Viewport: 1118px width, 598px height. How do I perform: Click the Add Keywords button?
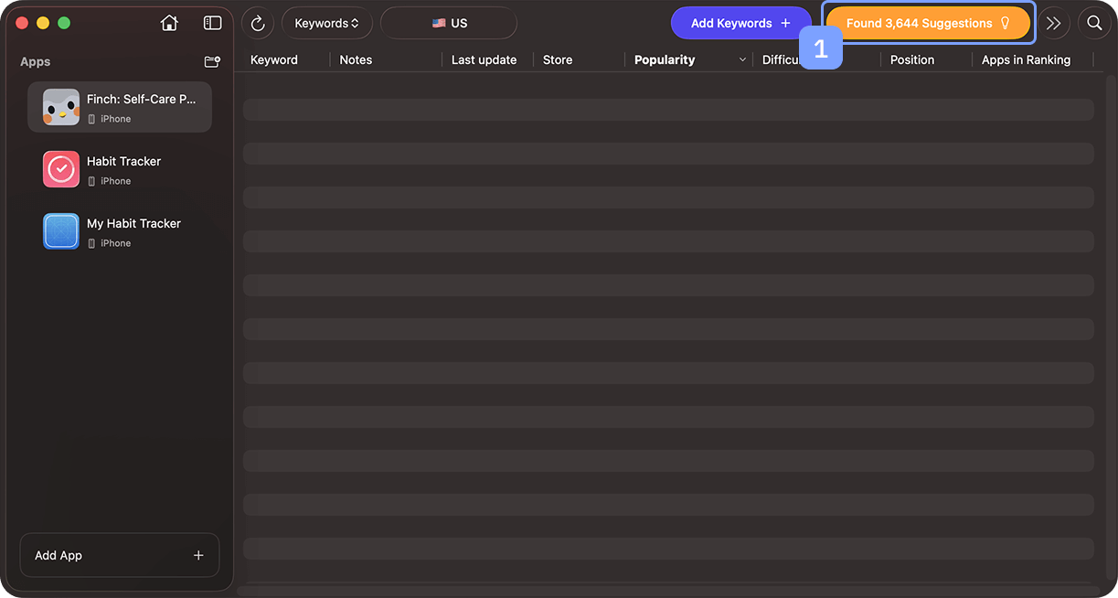pyautogui.click(x=740, y=23)
